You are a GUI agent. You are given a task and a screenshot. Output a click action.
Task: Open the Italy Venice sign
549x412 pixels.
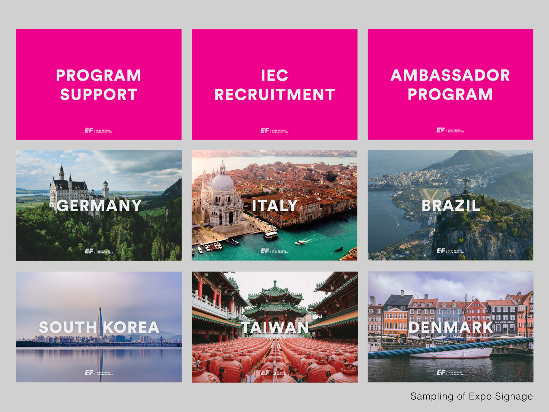(274, 205)
